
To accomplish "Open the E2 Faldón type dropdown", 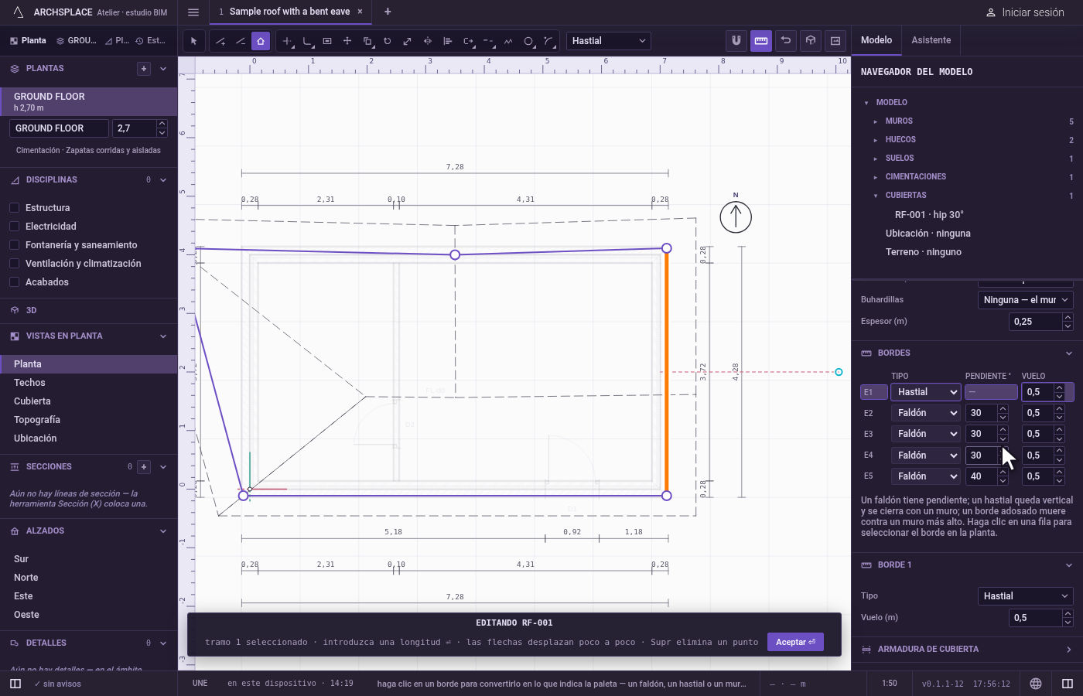I will [926, 413].
